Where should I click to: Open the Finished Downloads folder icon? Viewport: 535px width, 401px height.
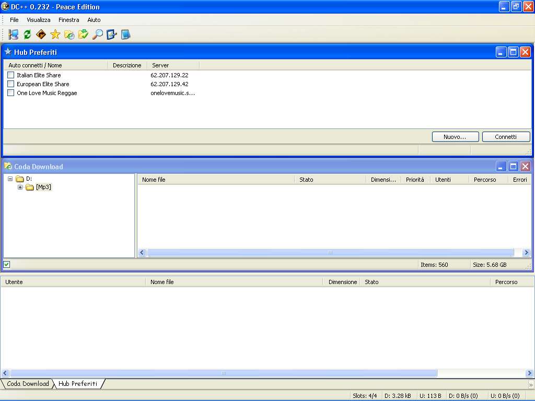pos(84,34)
